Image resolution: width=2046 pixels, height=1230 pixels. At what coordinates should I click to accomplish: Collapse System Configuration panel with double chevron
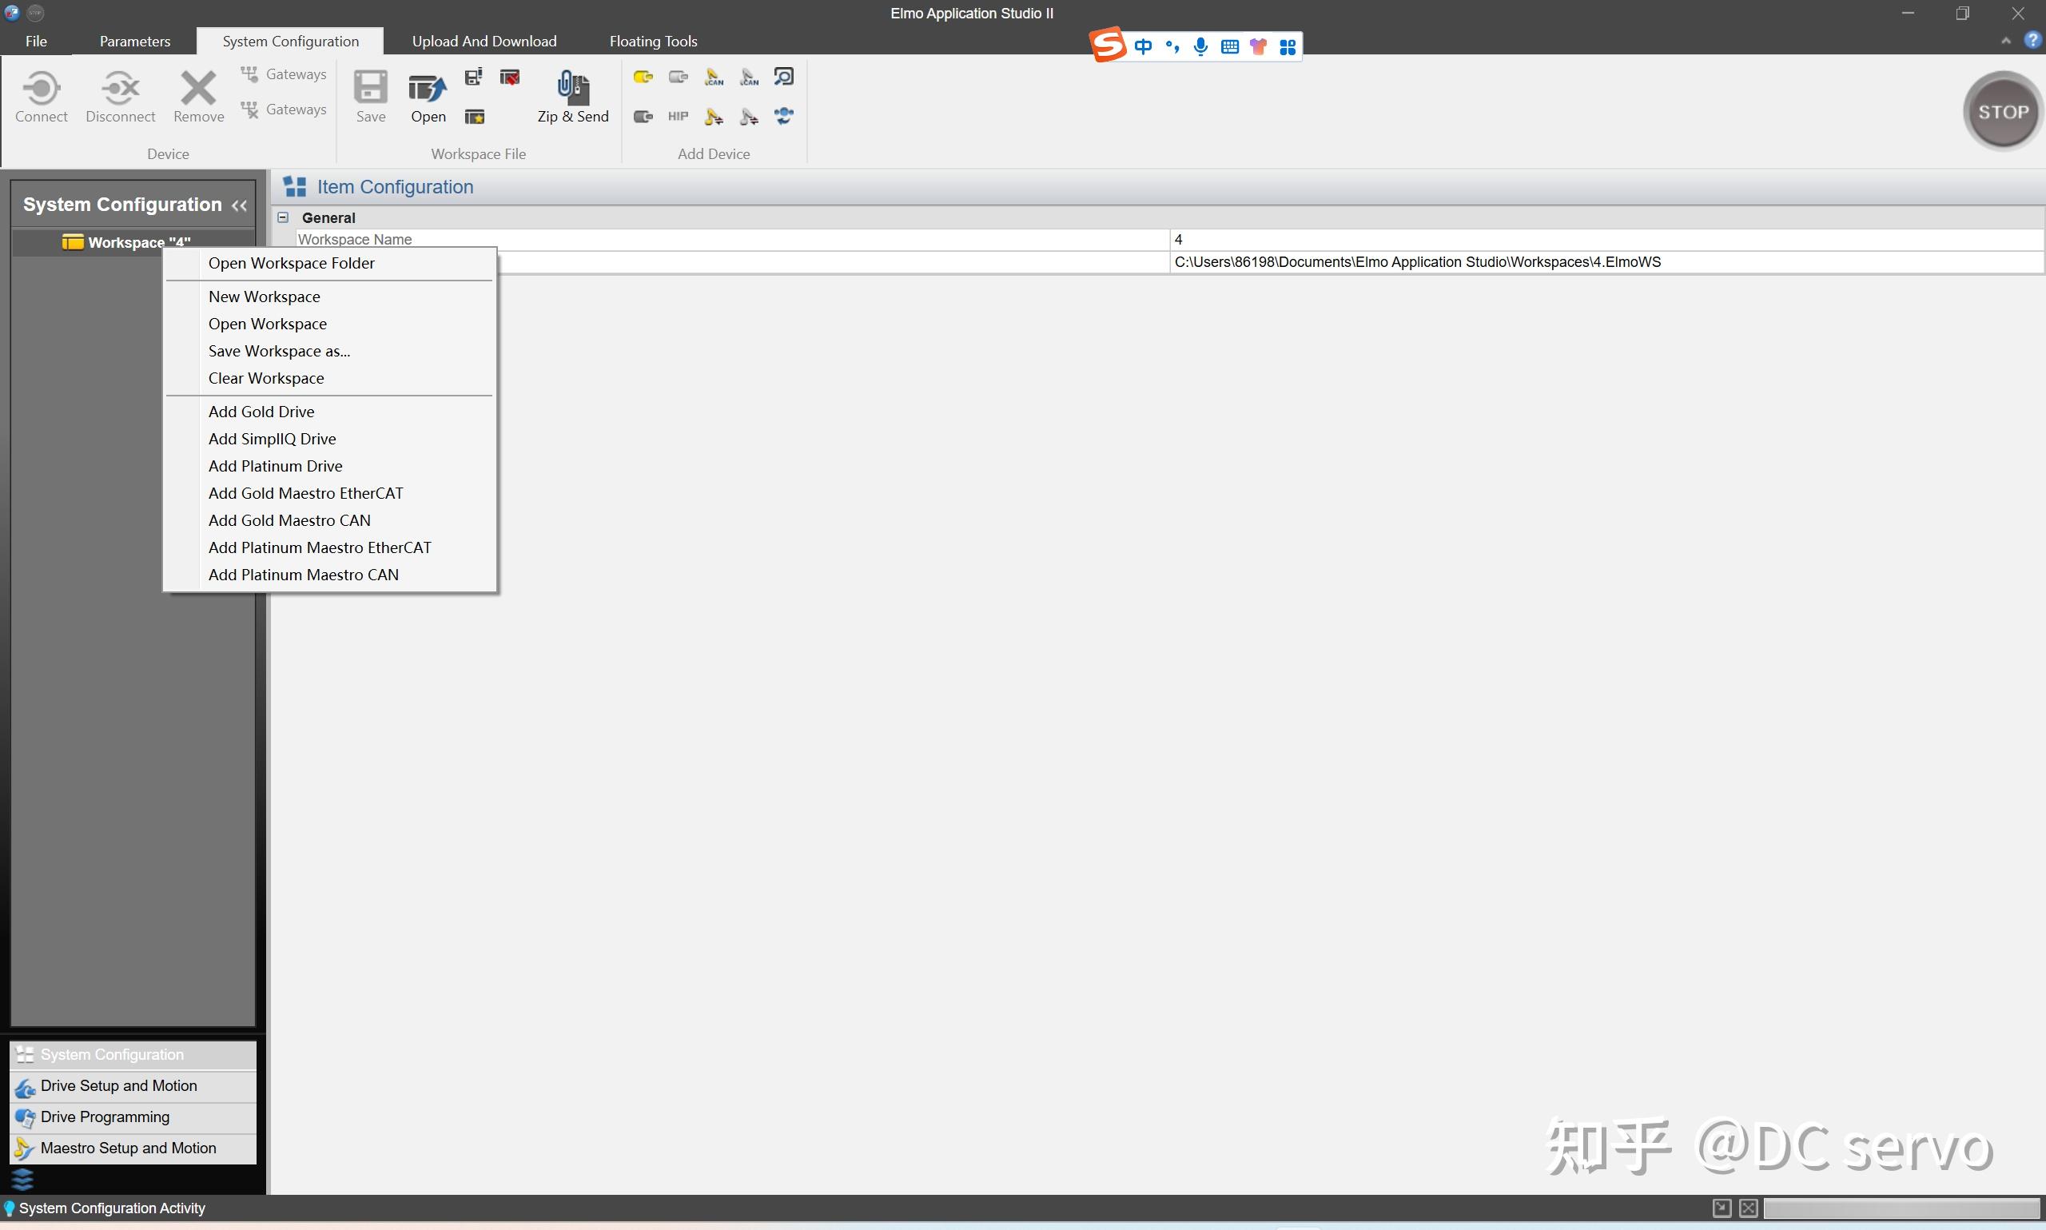pyautogui.click(x=240, y=205)
